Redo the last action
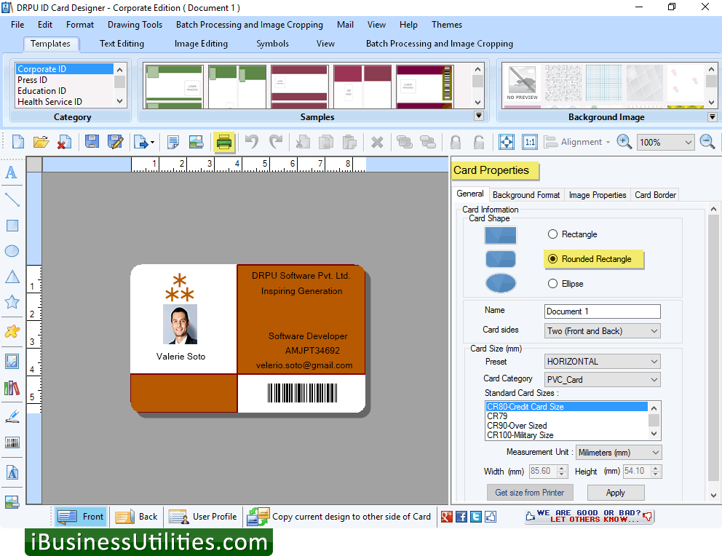722x556 pixels. tap(276, 142)
